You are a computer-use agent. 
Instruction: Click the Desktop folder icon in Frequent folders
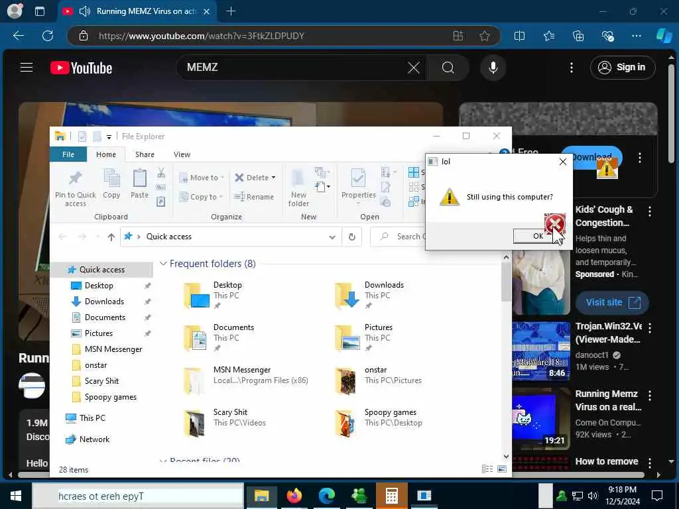(x=196, y=296)
